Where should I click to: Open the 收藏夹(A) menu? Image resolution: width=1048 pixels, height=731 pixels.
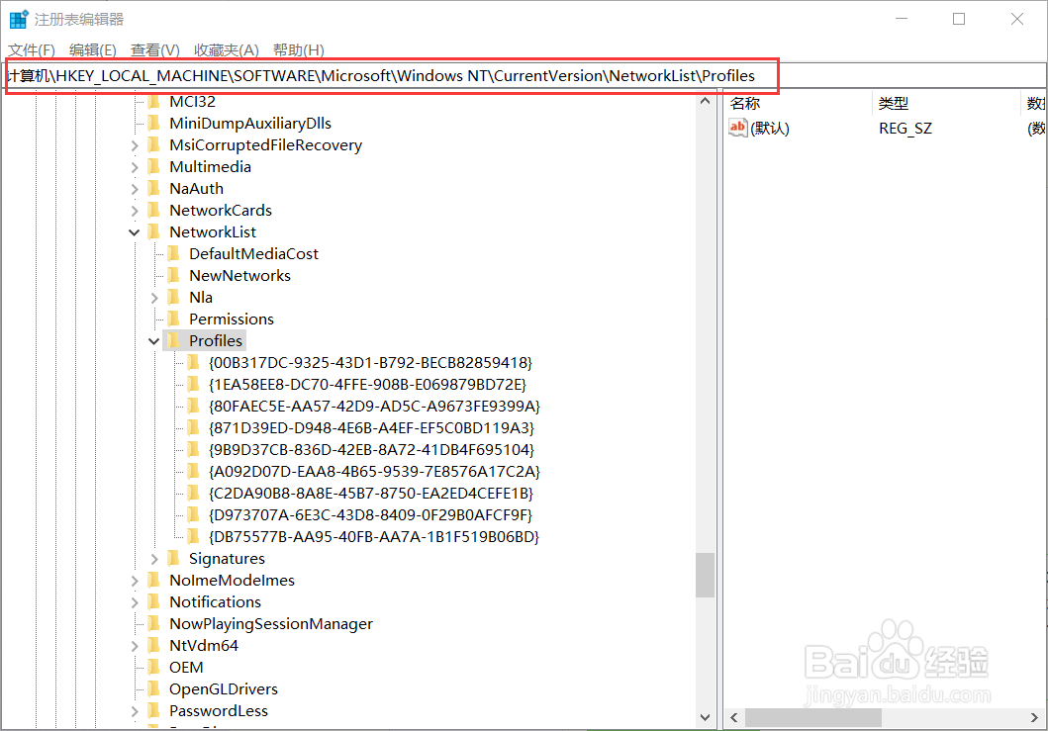pos(227,50)
